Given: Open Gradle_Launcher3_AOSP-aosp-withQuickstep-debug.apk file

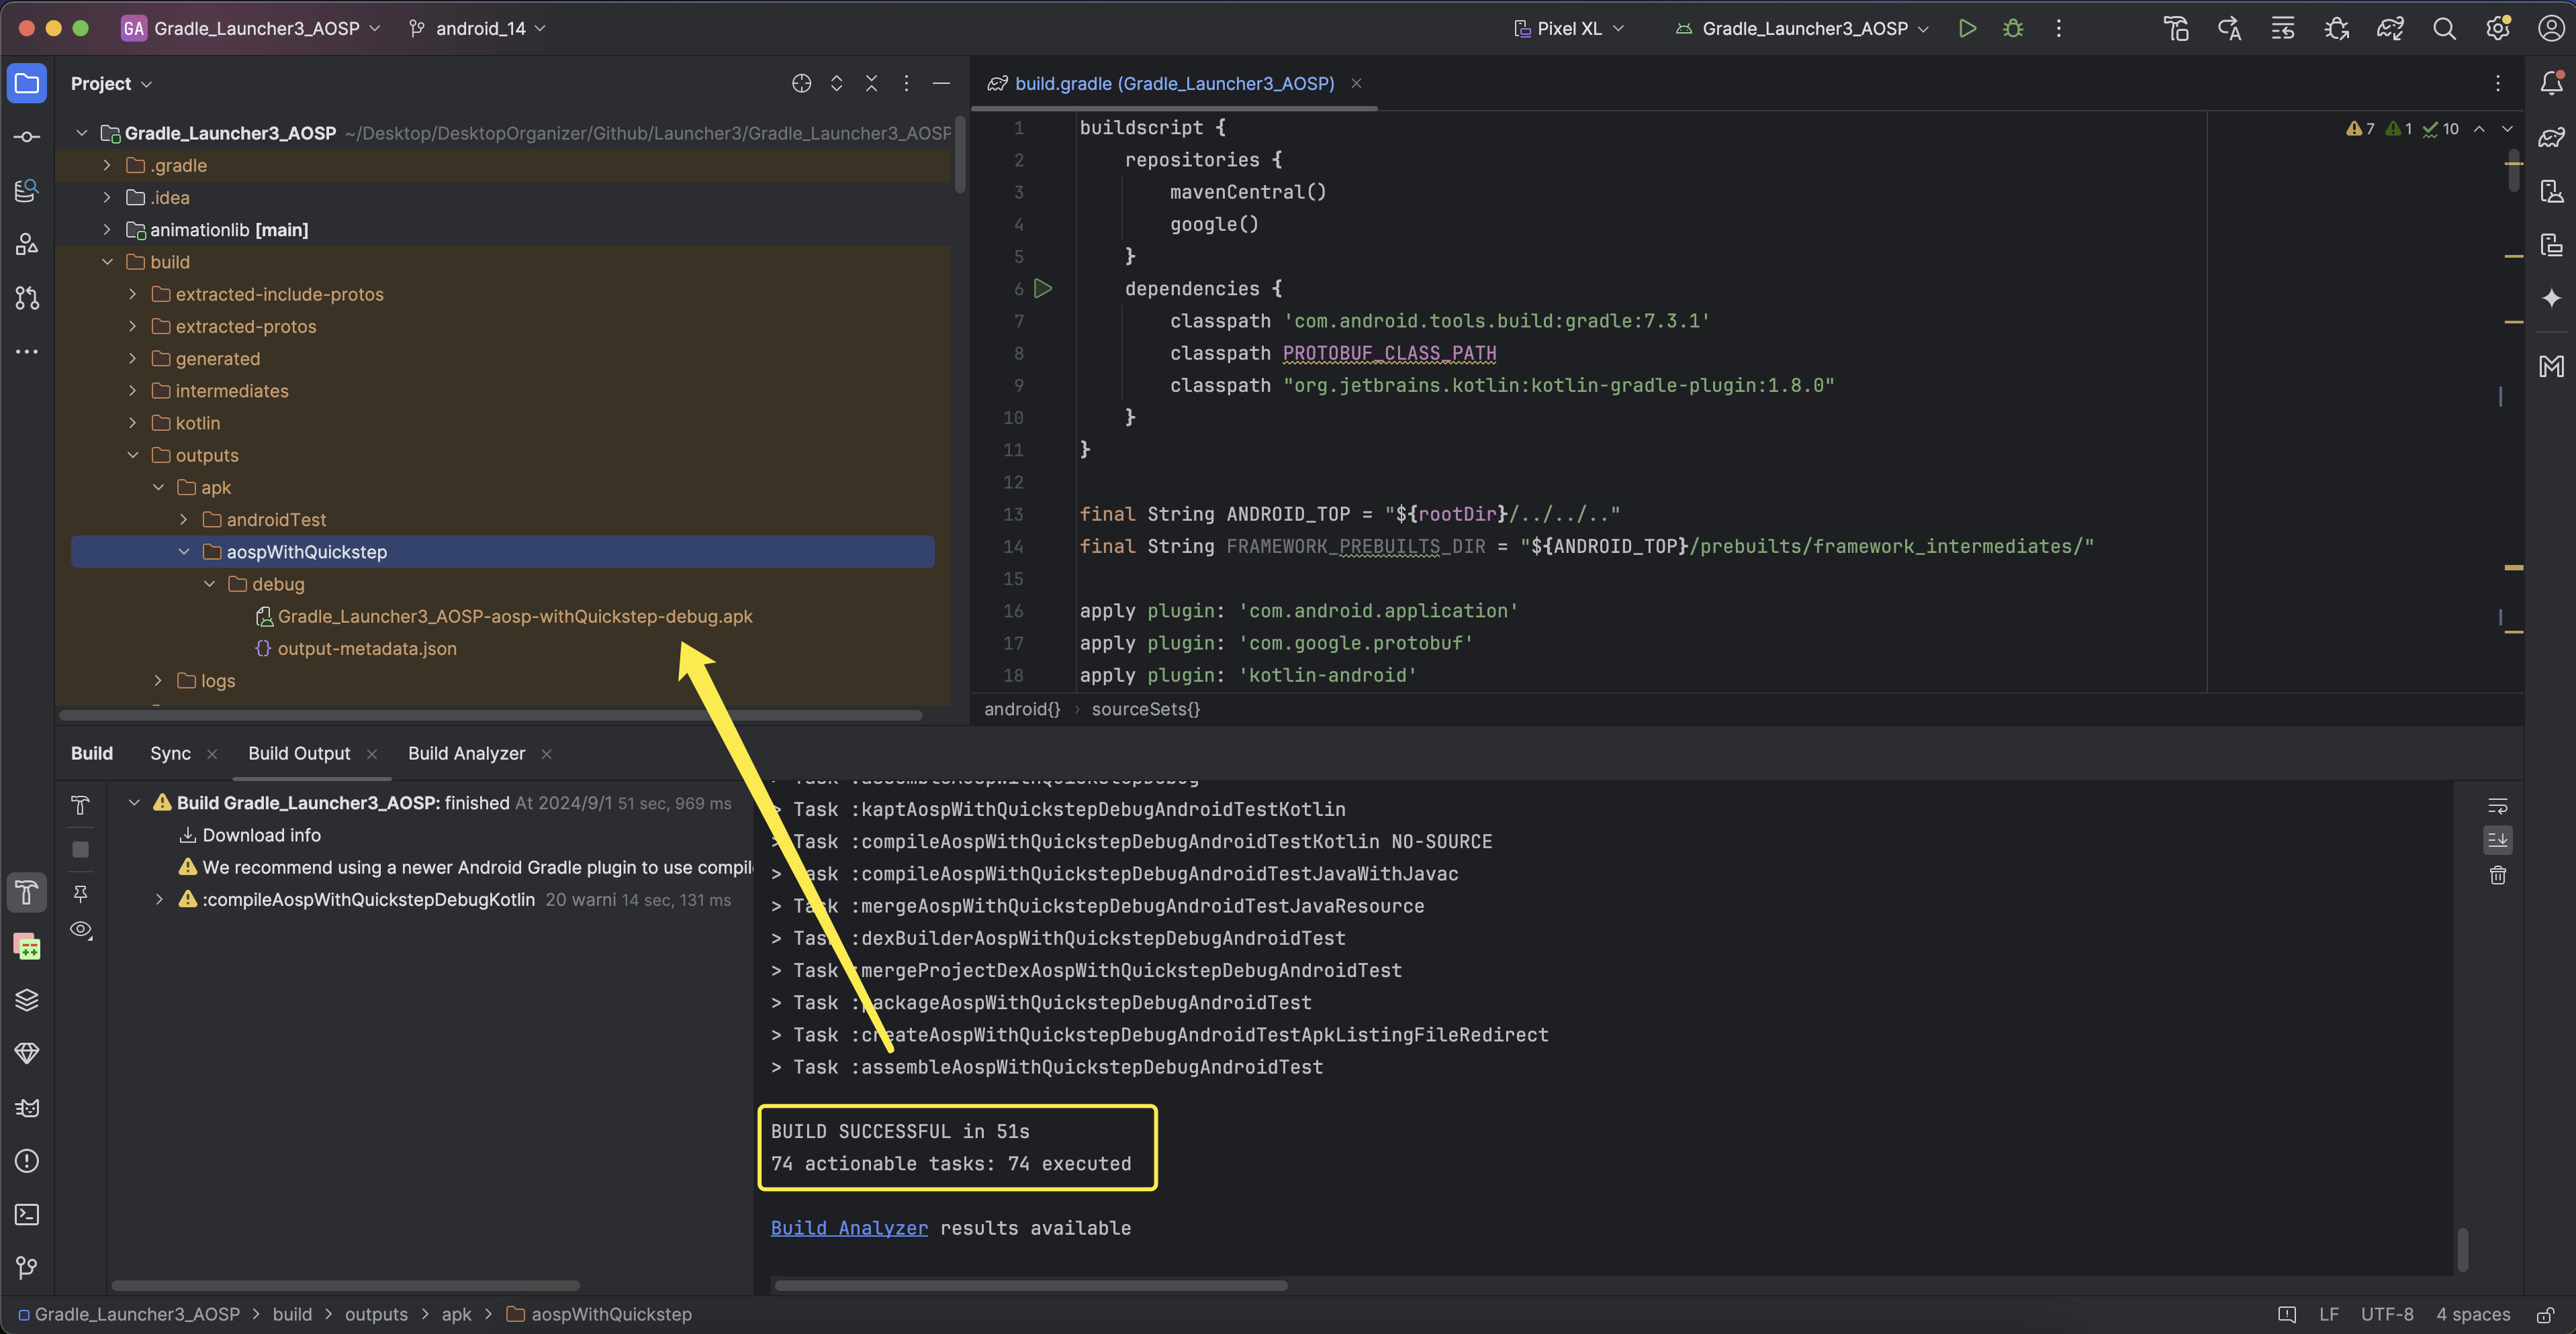Looking at the screenshot, I should 514,617.
